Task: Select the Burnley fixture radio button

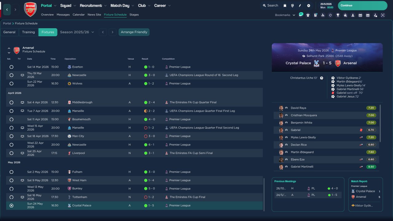Action: click(11, 189)
